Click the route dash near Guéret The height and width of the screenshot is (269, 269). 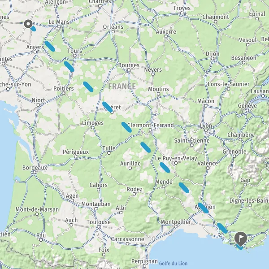tap(108, 107)
